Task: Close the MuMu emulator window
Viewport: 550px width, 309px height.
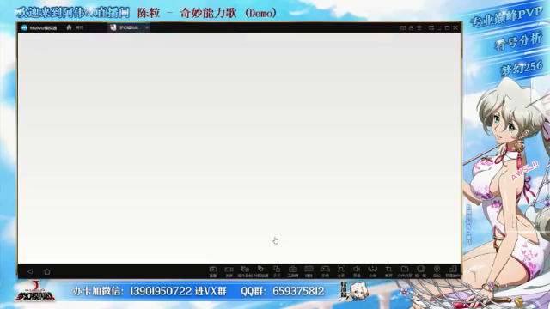Action: point(455,27)
